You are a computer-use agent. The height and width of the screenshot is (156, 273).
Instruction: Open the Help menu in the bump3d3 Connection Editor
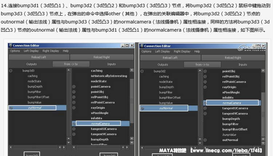pyautogui.click(x=66, y=51)
